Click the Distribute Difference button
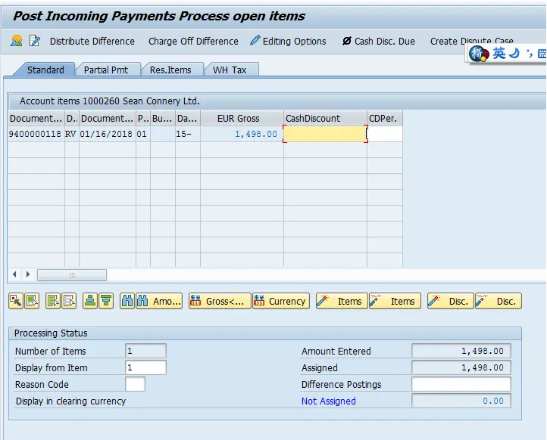 (x=92, y=41)
